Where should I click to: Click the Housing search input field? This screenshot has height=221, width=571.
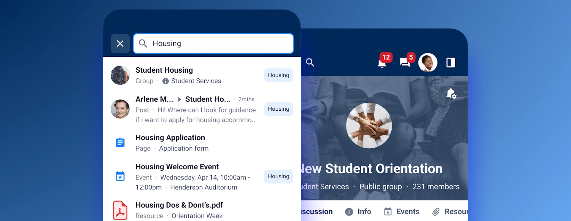214,44
